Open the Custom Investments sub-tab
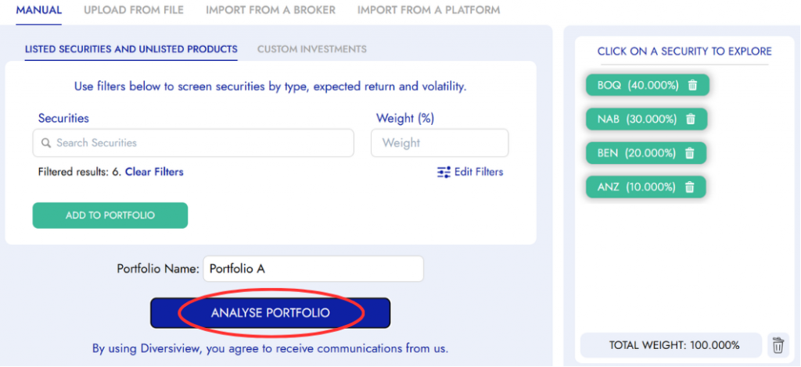 [312, 49]
